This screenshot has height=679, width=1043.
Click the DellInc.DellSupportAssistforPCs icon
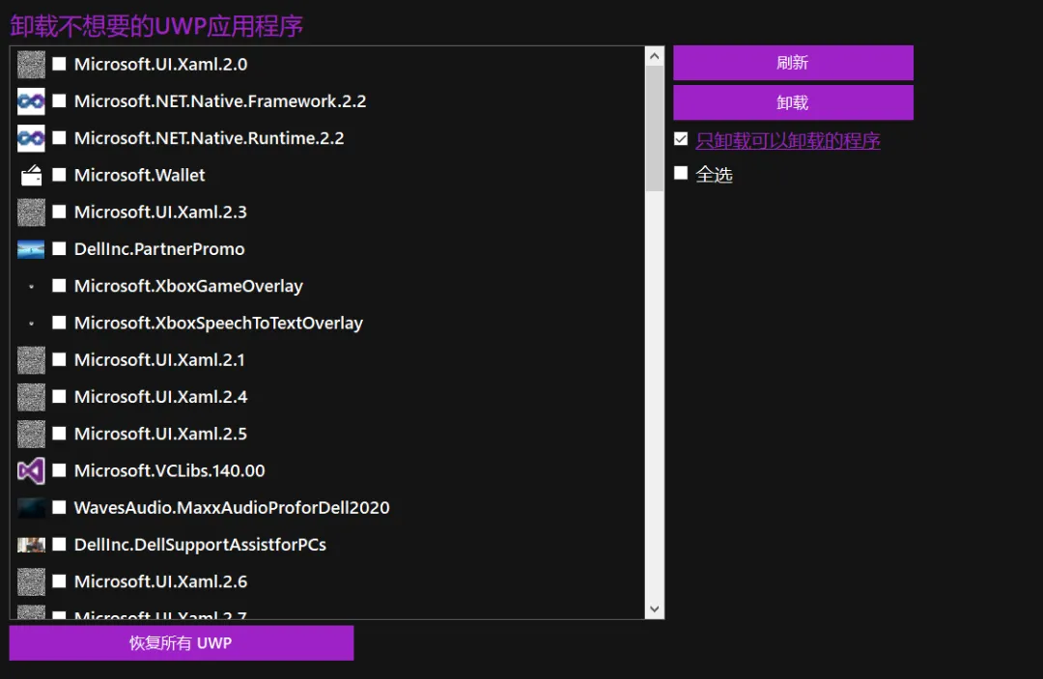click(x=31, y=546)
